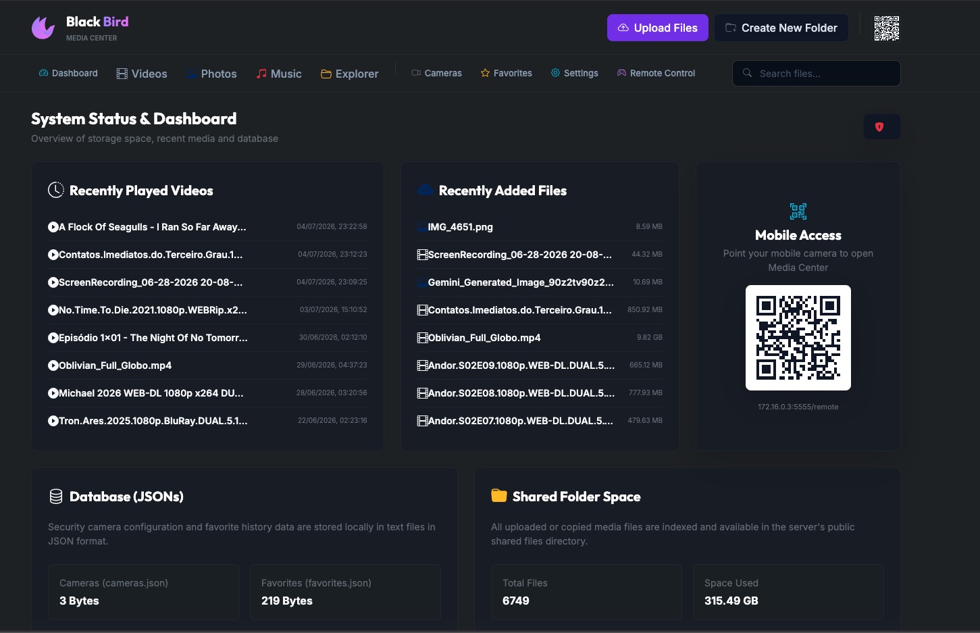The height and width of the screenshot is (633, 980).
Task: Click the Mobile Access QR scan icon
Action: (798, 211)
